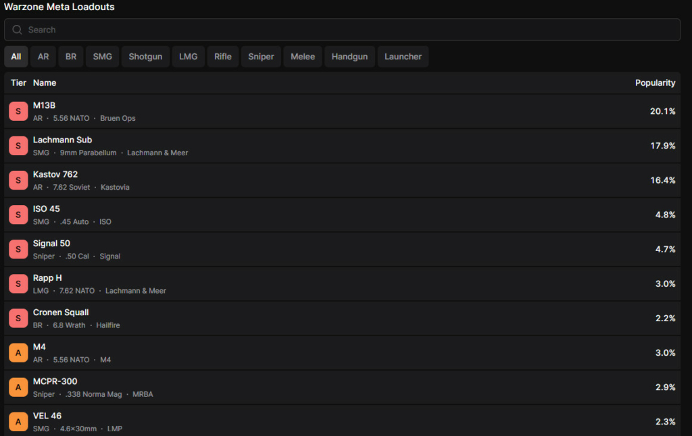Filter the list by AR category
692x436 pixels.
coord(43,57)
